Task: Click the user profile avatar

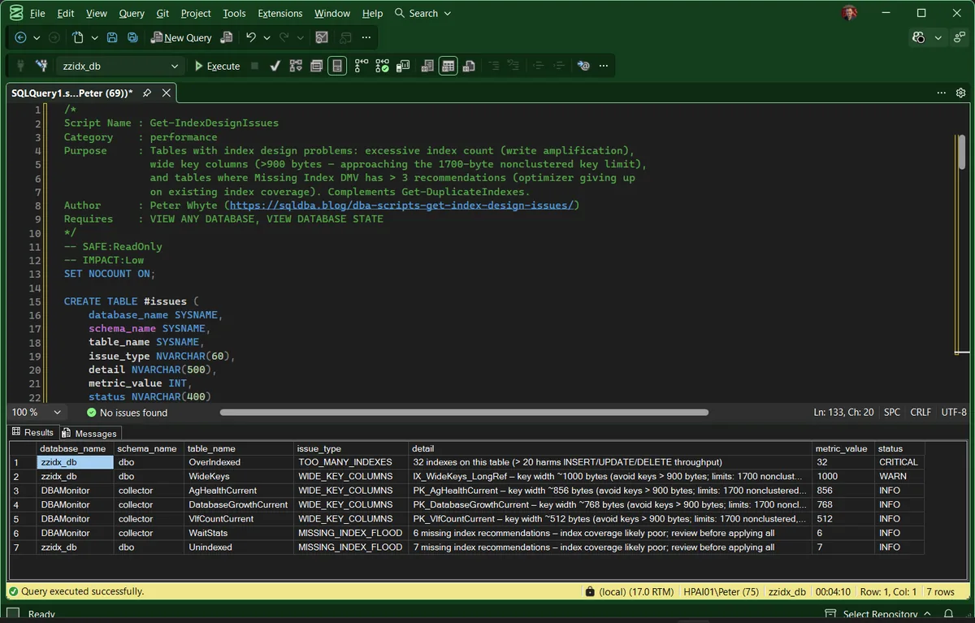Action: click(849, 13)
